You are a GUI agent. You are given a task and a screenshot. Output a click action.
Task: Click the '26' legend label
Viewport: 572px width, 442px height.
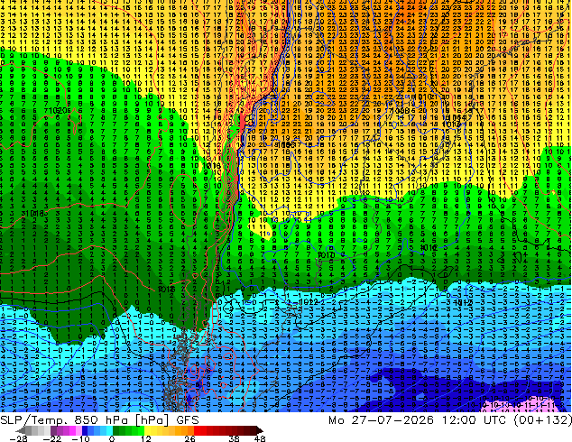[x=189, y=438]
